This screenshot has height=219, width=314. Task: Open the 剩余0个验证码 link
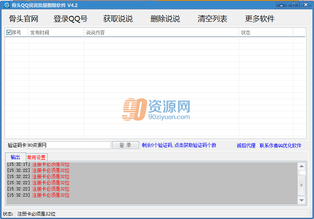(179, 145)
